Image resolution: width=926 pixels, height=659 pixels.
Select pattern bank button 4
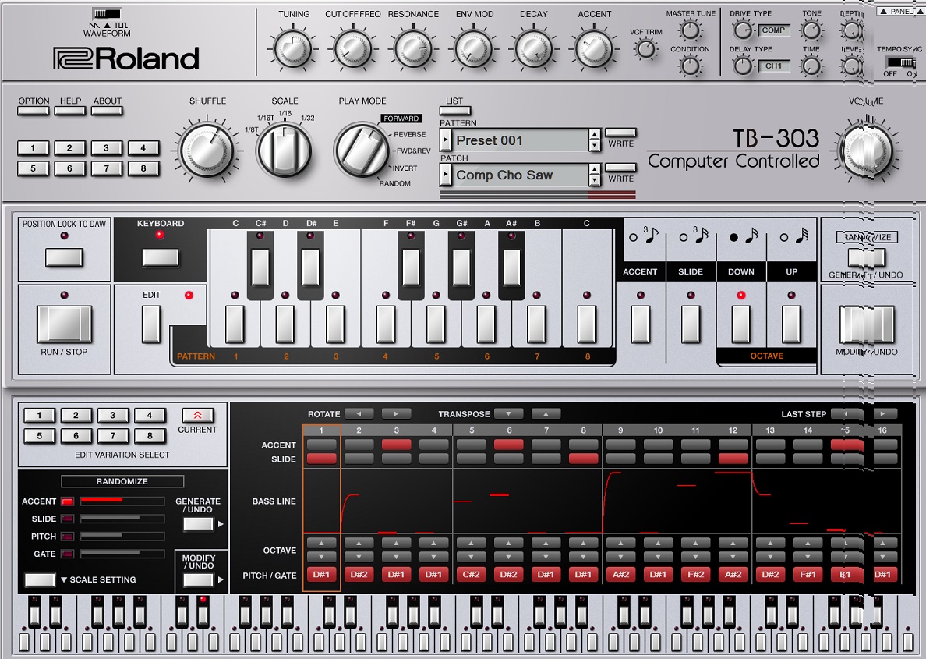[x=143, y=147]
